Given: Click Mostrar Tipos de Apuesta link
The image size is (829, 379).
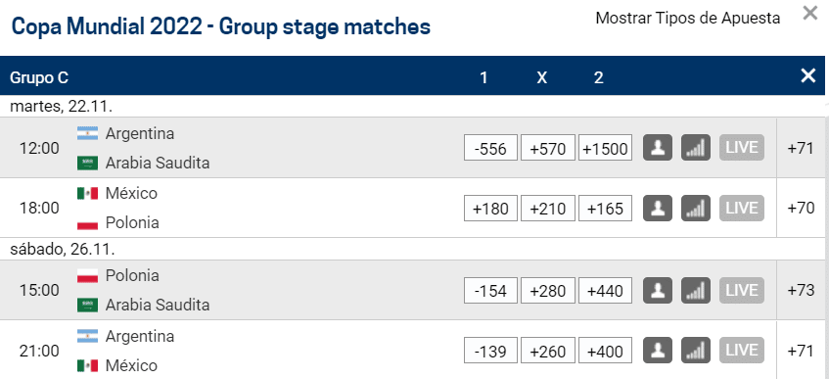Looking at the screenshot, I should [688, 18].
